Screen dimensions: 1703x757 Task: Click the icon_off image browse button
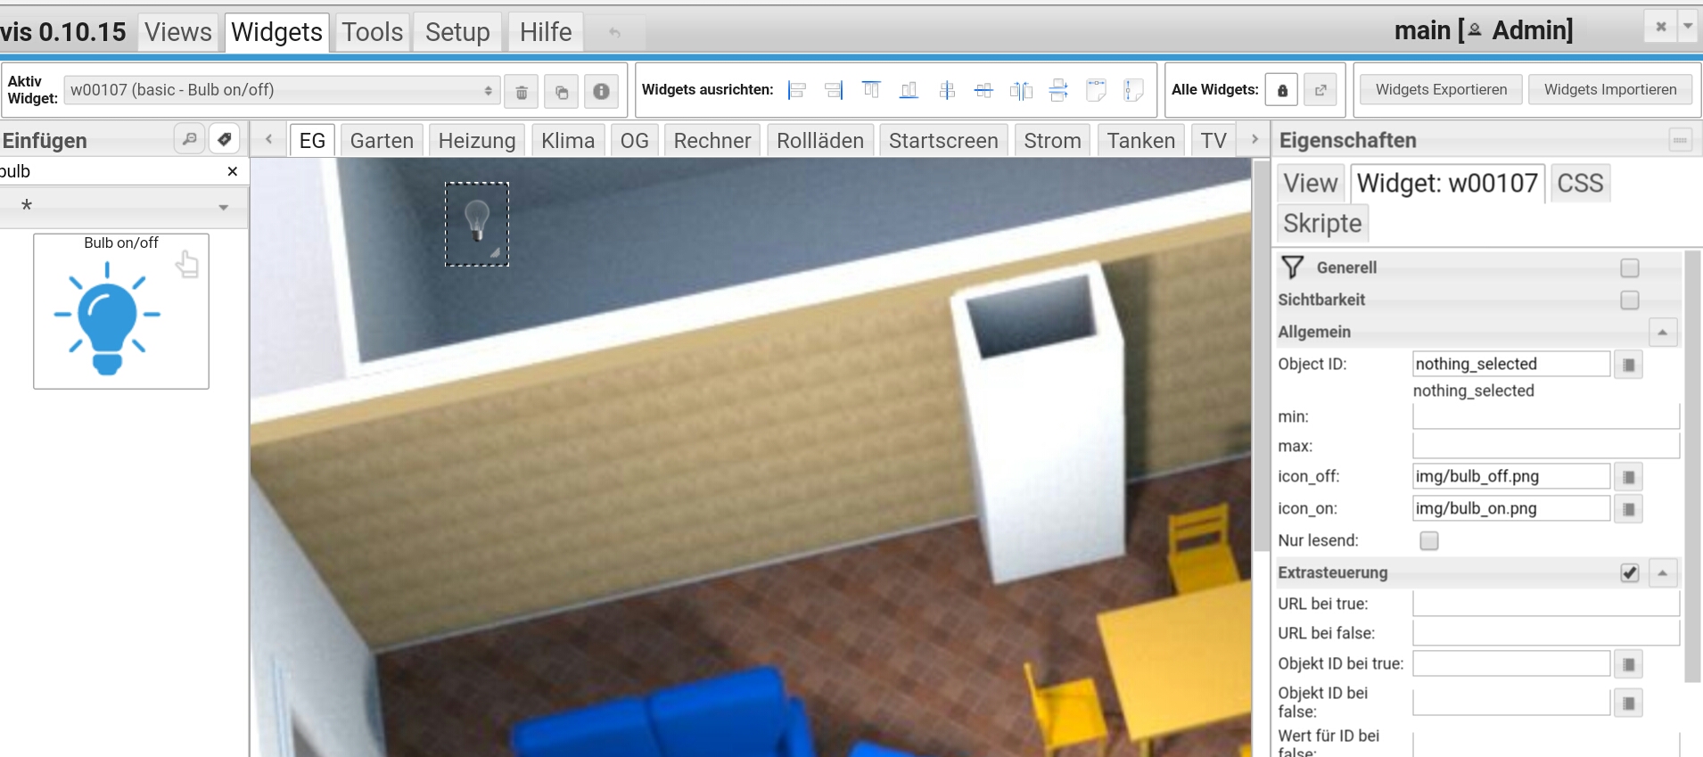coord(1628,477)
